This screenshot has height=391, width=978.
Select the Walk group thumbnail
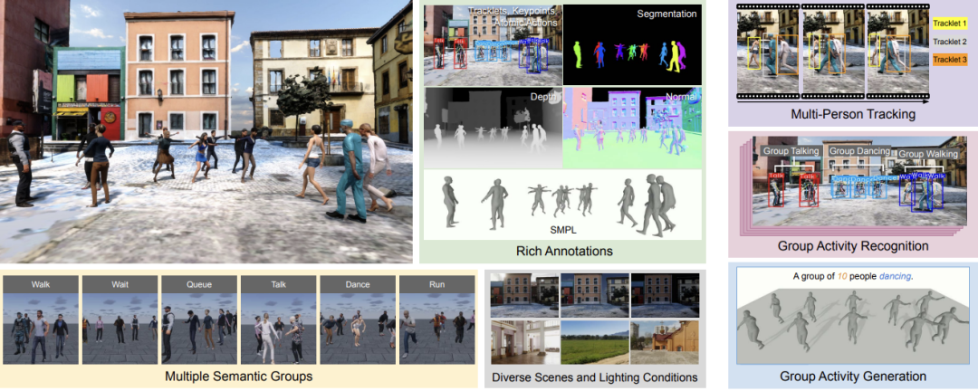point(41,319)
